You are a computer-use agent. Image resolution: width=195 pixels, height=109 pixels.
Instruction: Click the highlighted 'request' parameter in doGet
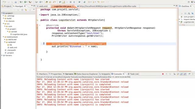click(x=107, y=28)
